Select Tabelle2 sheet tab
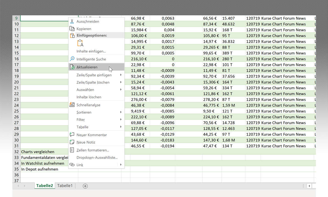Image resolution: width=328 pixels, height=197 pixels. pyautogui.click(x=45, y=186)
